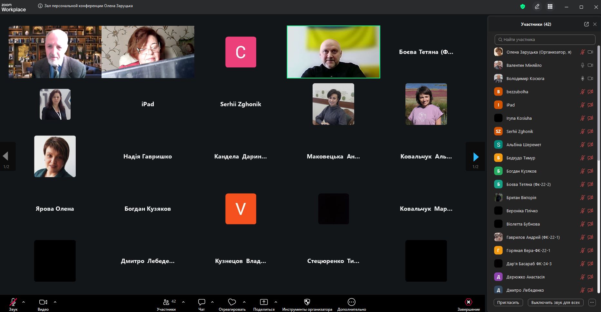Open the Chat icon in toolbar
The image size is (601, 312).
coord(202,302)
